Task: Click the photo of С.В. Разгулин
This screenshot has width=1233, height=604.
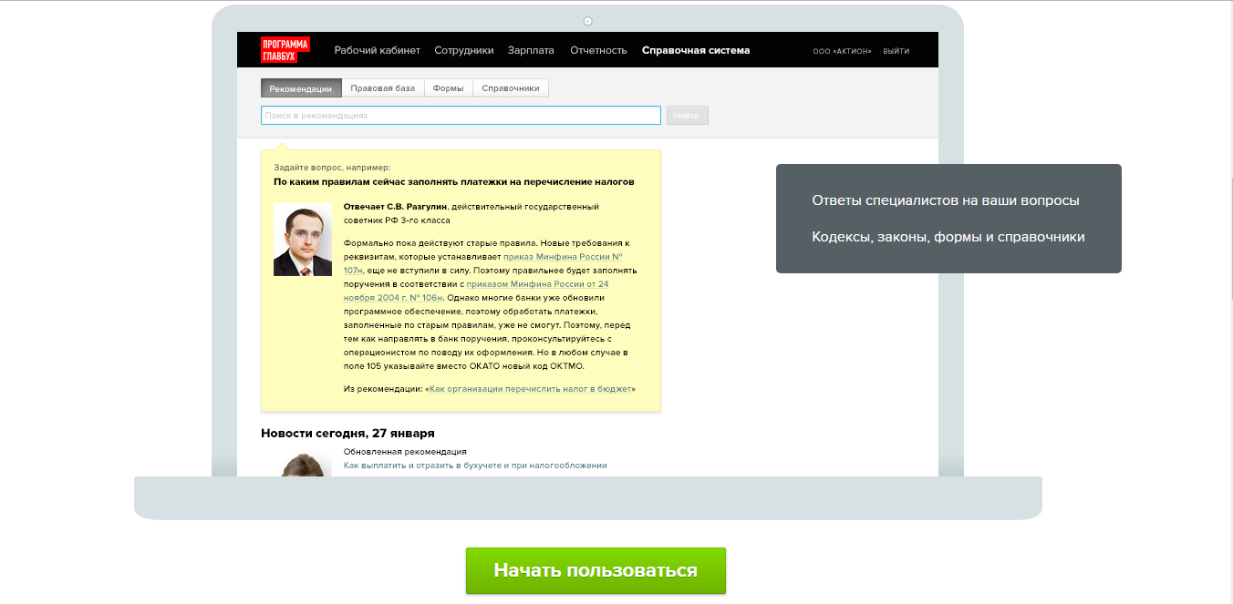Action: [x=303, y=241]
